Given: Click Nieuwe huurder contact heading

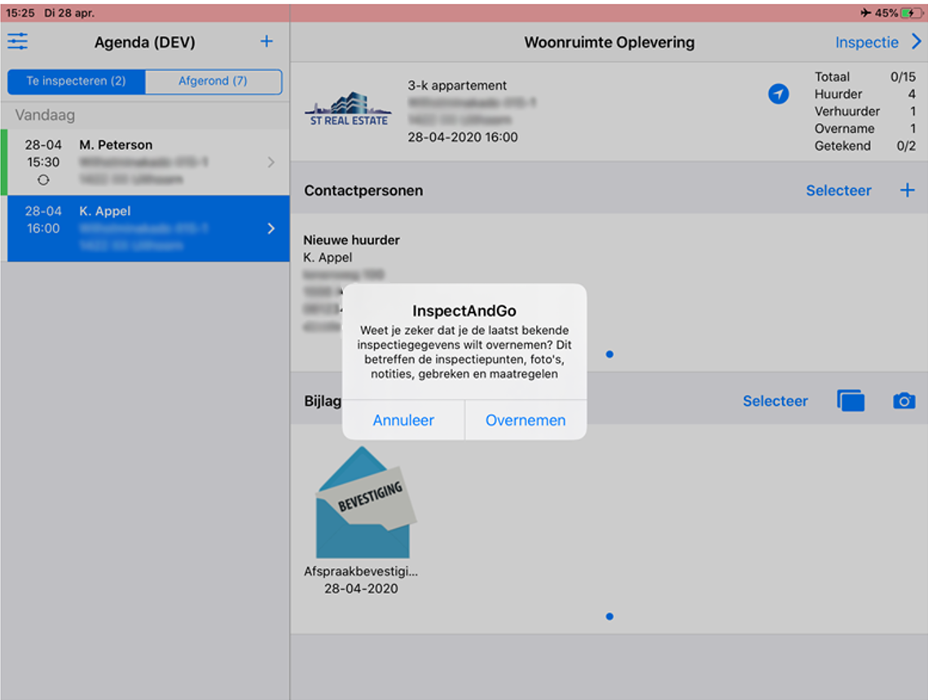Looking at the screenshot, I should 351,240.
